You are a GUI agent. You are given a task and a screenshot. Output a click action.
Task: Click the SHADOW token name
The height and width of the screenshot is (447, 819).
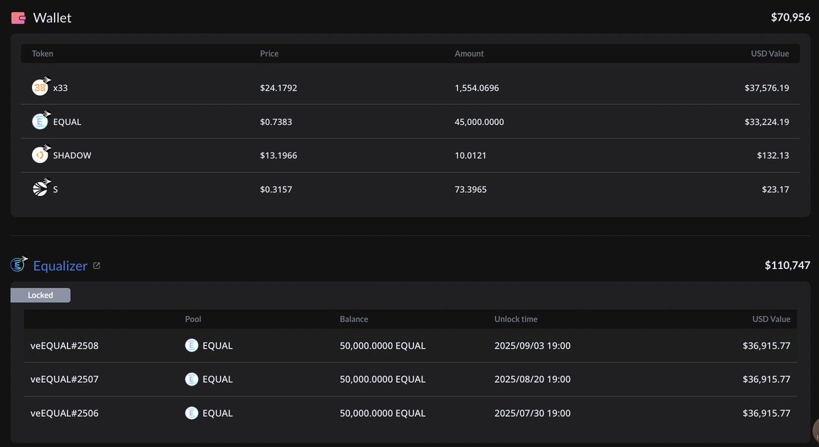tap(72, 156)
